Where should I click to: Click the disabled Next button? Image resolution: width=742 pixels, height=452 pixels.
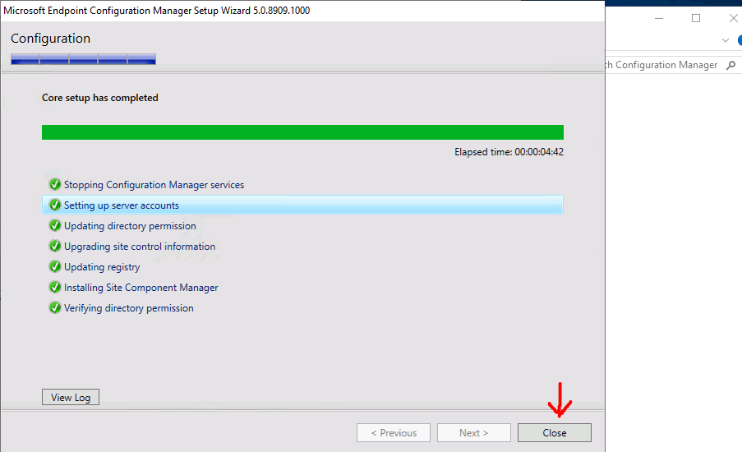pos(473,432)
